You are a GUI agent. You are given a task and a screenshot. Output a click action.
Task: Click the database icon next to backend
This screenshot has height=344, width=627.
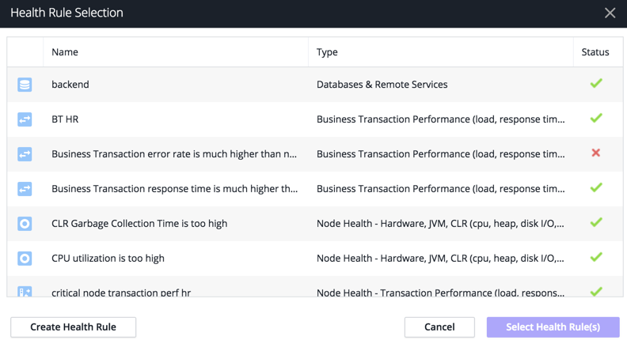(25, 85)
